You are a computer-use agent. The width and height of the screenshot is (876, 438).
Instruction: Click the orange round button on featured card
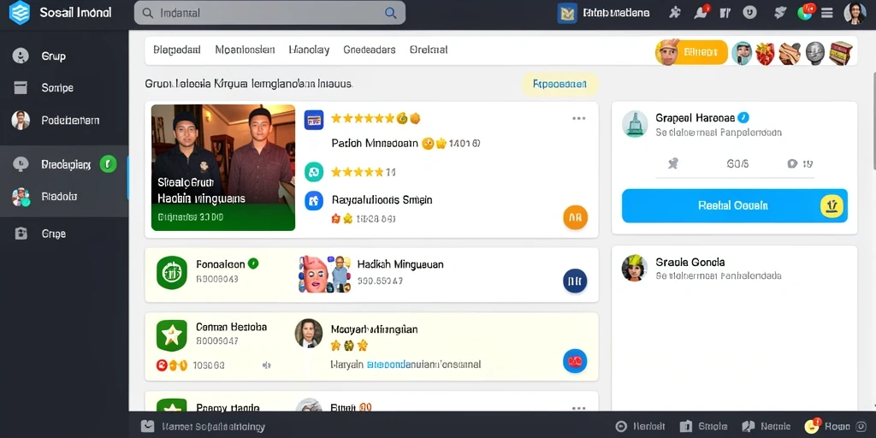pyautogui.click(x=575, y=217)
